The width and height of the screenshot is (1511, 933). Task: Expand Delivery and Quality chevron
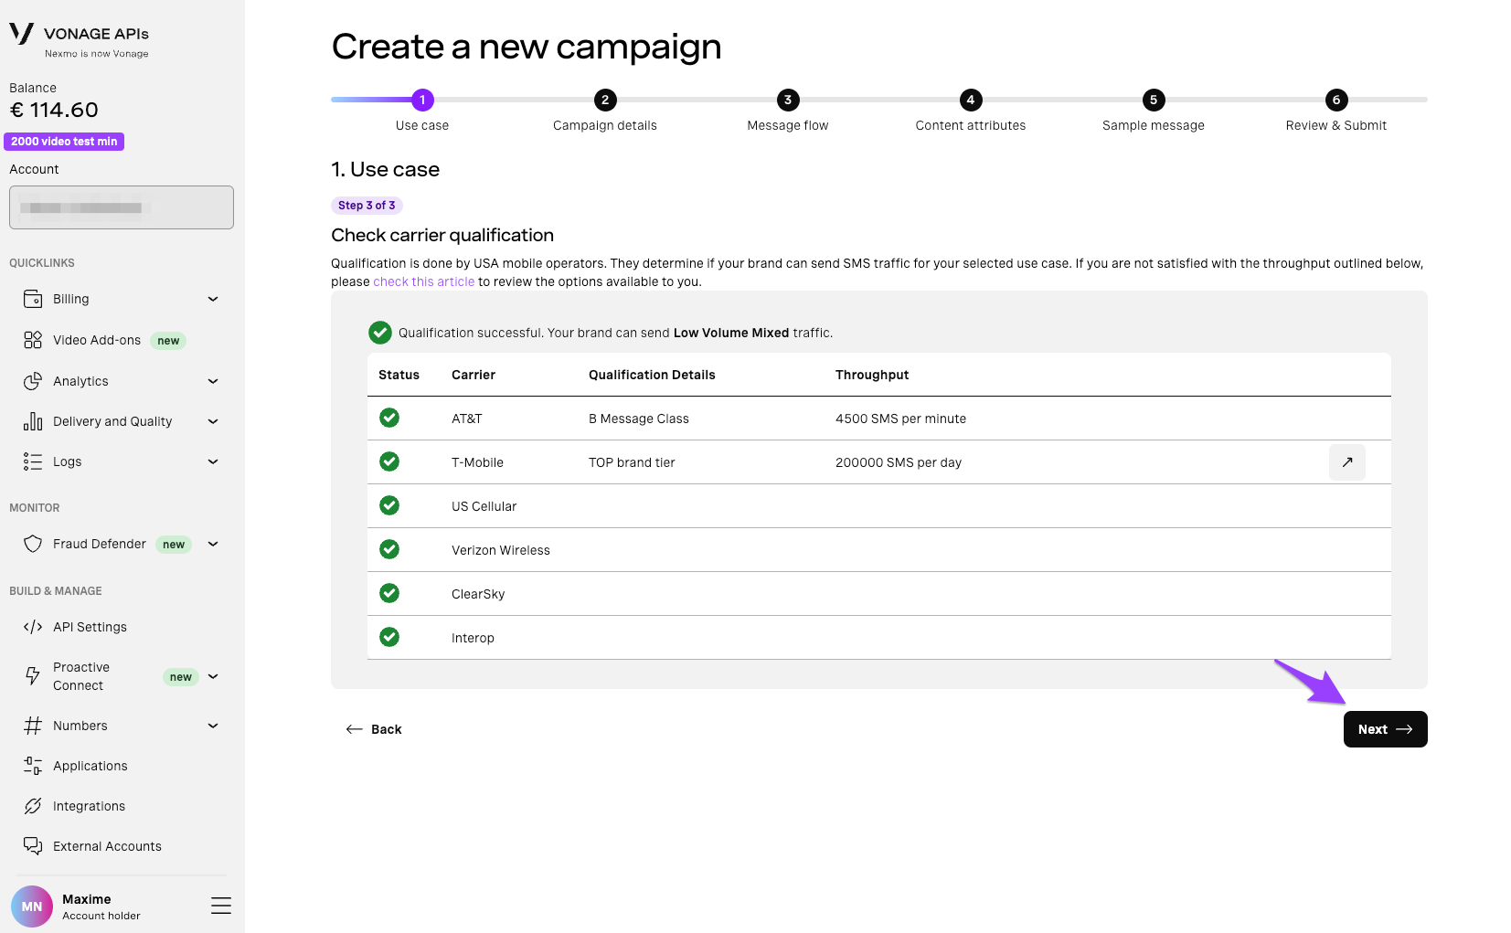click(x=213, y=421)
